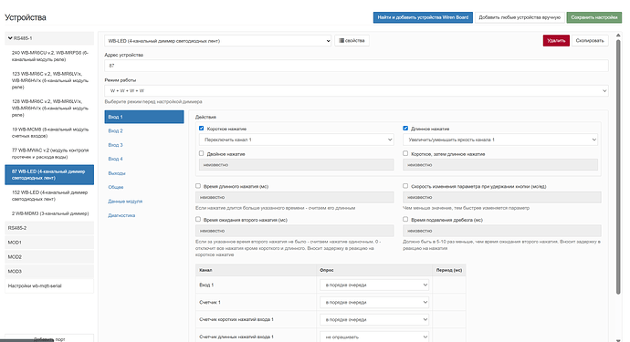Viewport: 630px width, 342px height.
Task: Enable Время длинного нажатия (мс) checkbox
Action: [198, 186]
